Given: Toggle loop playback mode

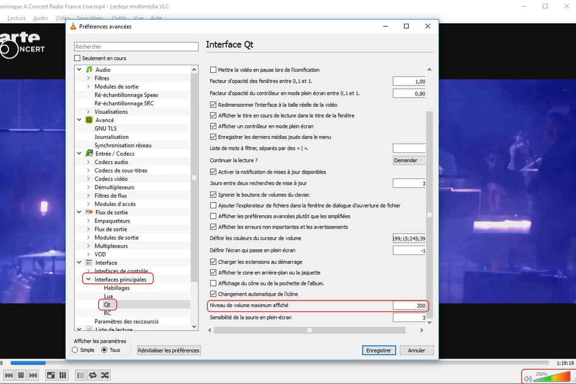Looking at the screenshot, I should point(93,375).
